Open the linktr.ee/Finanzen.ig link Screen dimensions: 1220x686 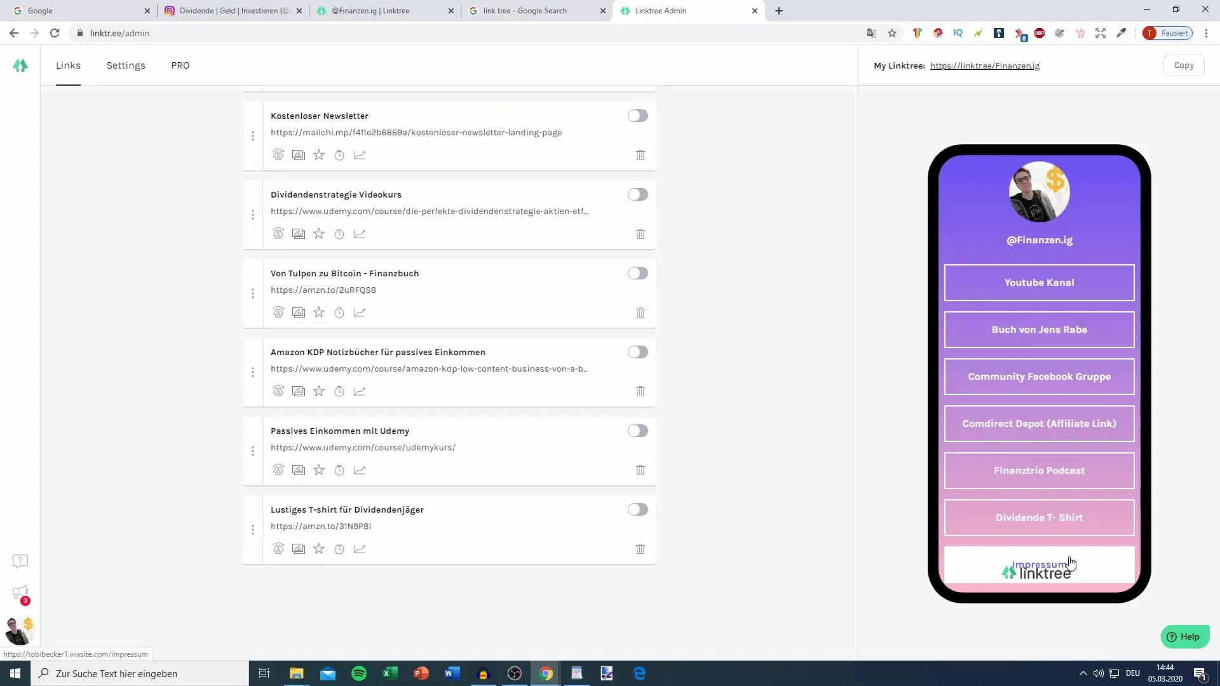tap(985, 65)
